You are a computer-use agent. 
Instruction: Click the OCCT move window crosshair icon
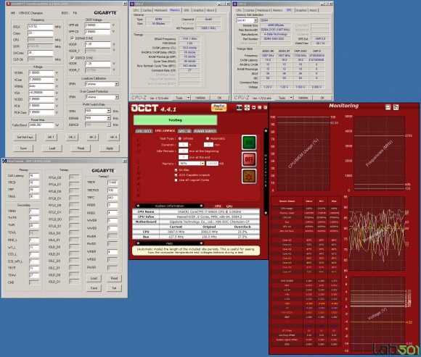click(247, 108)
